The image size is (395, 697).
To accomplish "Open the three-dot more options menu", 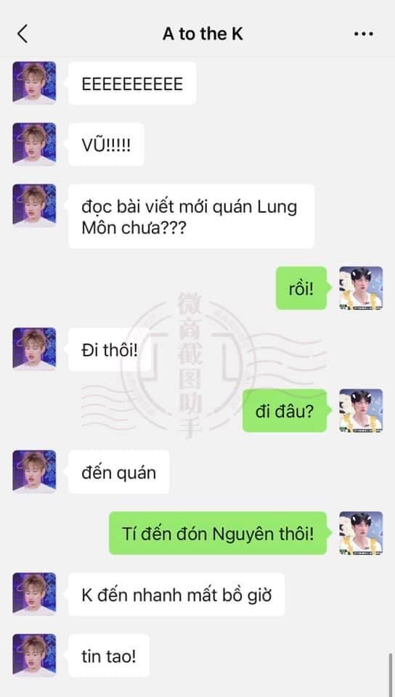I will pos(364,34).
